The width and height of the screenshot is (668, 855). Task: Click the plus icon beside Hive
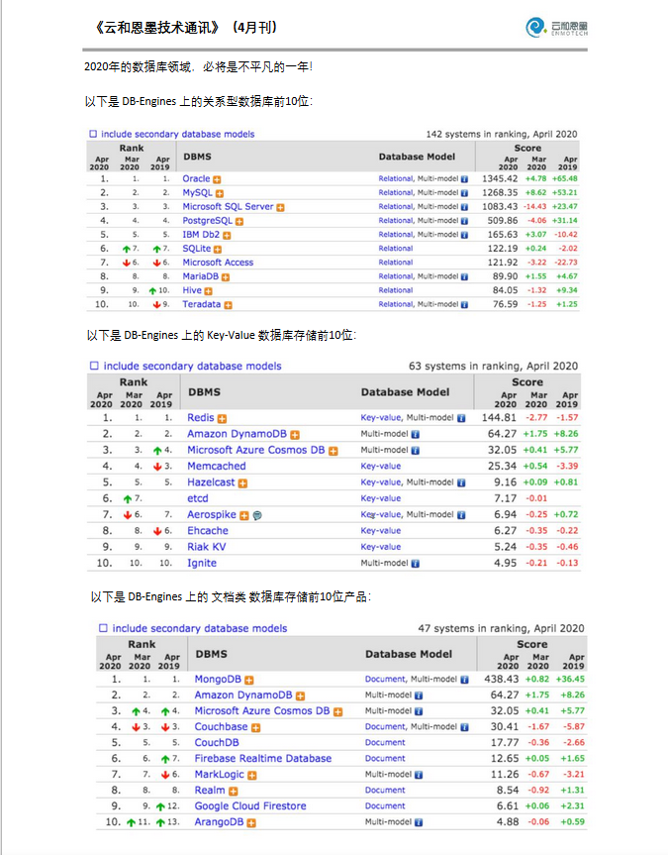208,291
